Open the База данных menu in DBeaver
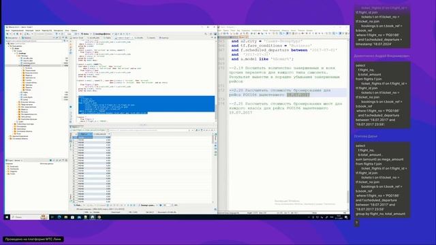 pos(59,31)
